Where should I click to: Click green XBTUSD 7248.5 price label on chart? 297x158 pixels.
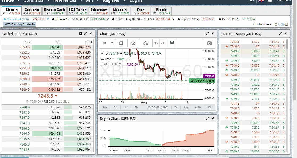coord(202,81)
